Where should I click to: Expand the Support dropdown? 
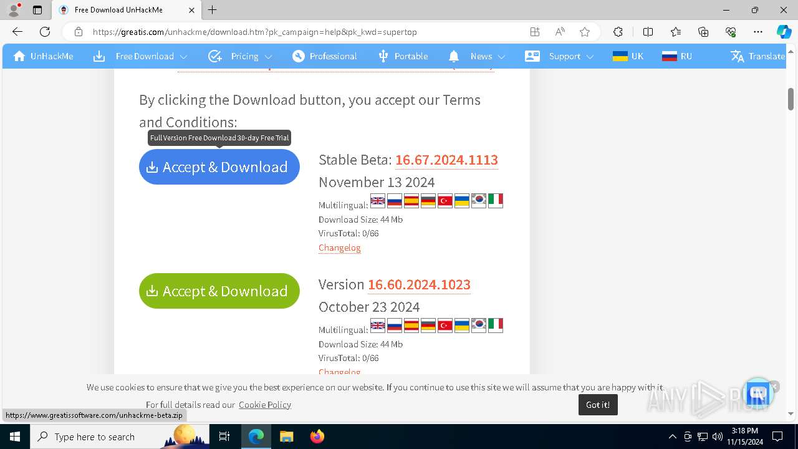pyautogui.click(x=560, y=56)
